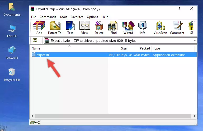Click the 62,915 bytes size cell

pyautogui.click(x=118, y=55)
